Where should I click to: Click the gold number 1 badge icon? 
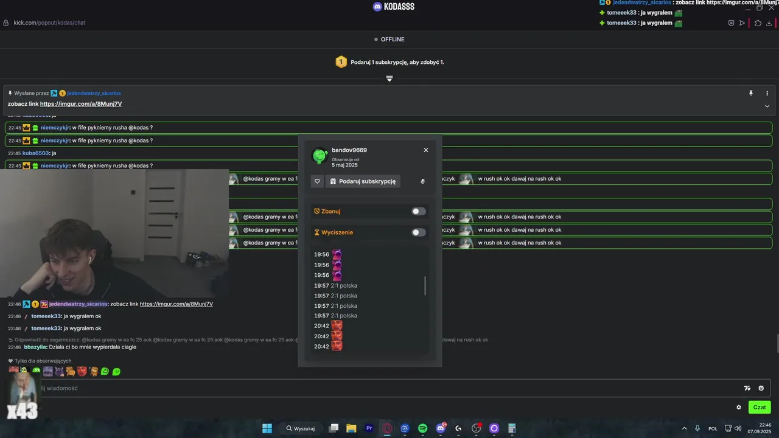tap(341, 62)
